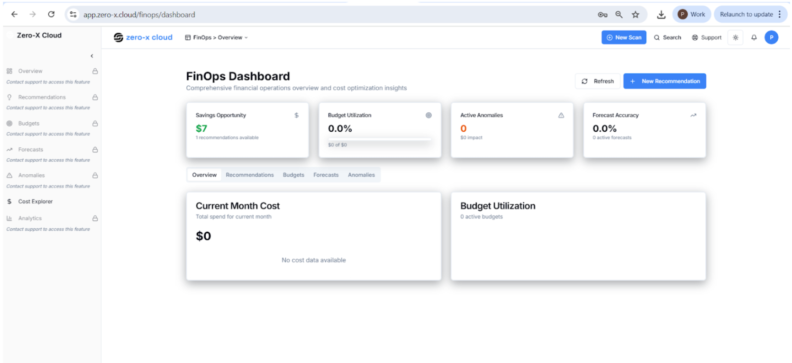The width and height of the screenshot is (792, 363).
Task: Click the lock icon beside sidebar Budgets
Action: point(95,123)
